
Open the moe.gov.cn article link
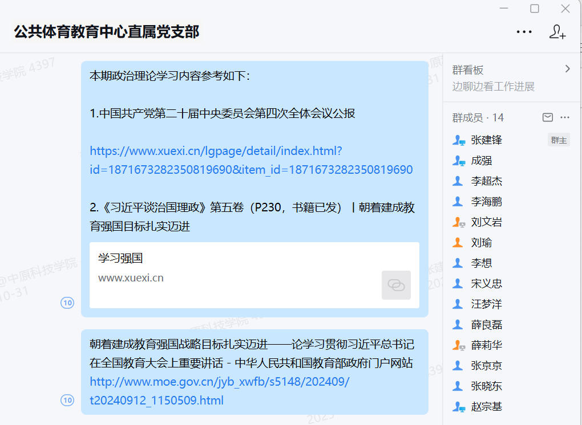(220, 391)
